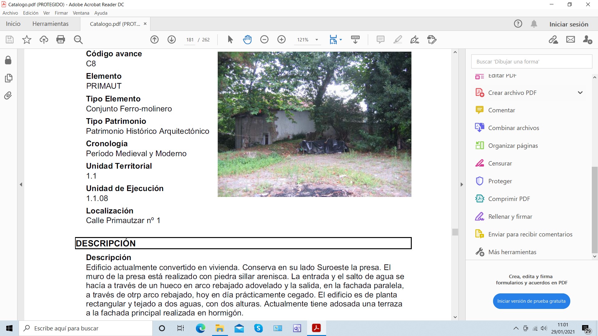Viewport: 598px width, 336px height.
Task: Switch to the Inicio tab
Action: click(x=13, y=24)
